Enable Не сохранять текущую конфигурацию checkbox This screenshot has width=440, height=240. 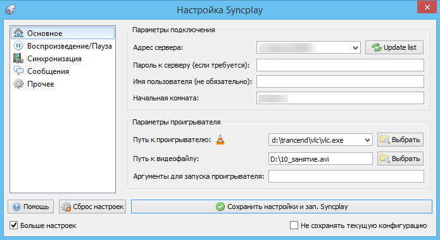click(294, 225)
